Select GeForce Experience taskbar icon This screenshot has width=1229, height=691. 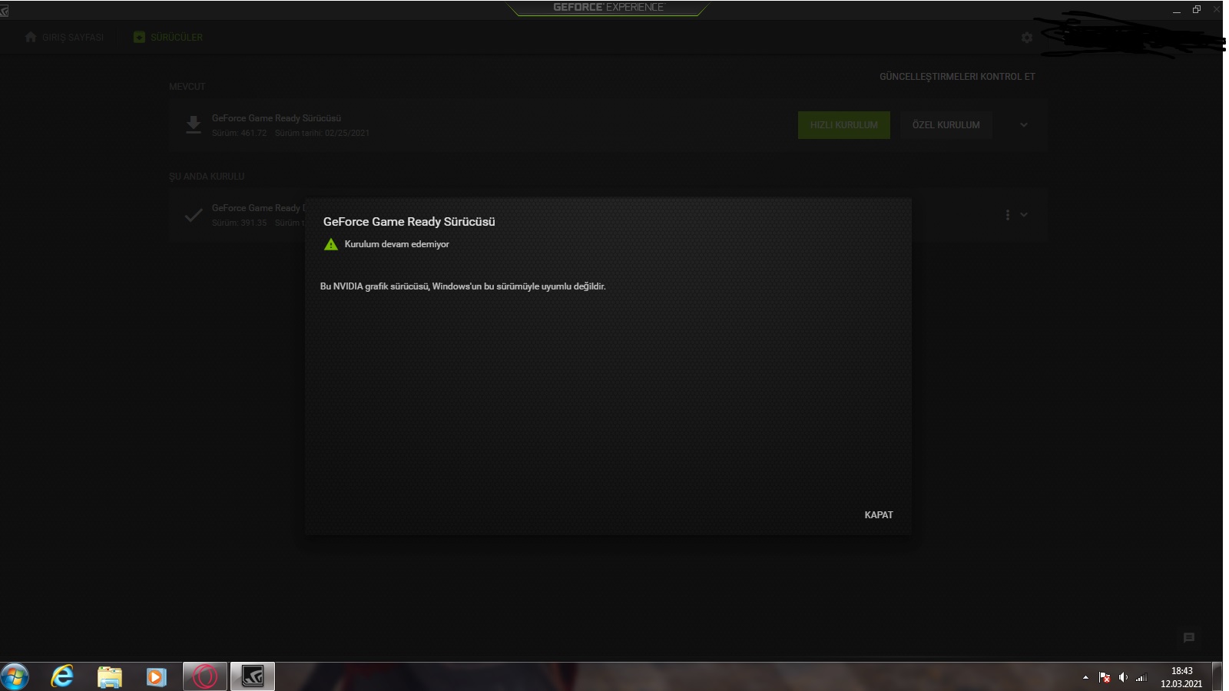253,676
